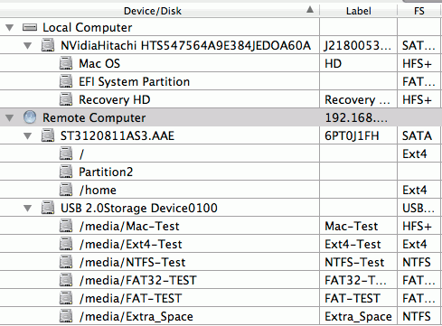Click the USB 2.0Storage Device0100 icon
442x326 pixels.
(48, 208)
